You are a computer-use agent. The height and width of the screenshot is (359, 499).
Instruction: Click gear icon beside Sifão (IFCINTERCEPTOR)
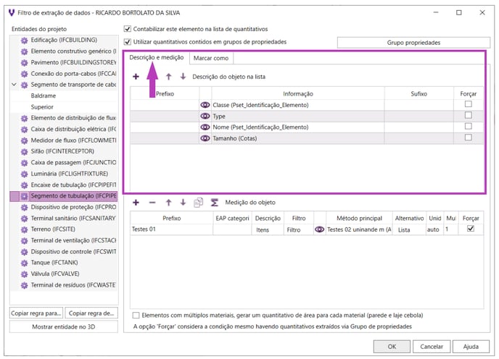pyautogui.click(x=24, y=151)
